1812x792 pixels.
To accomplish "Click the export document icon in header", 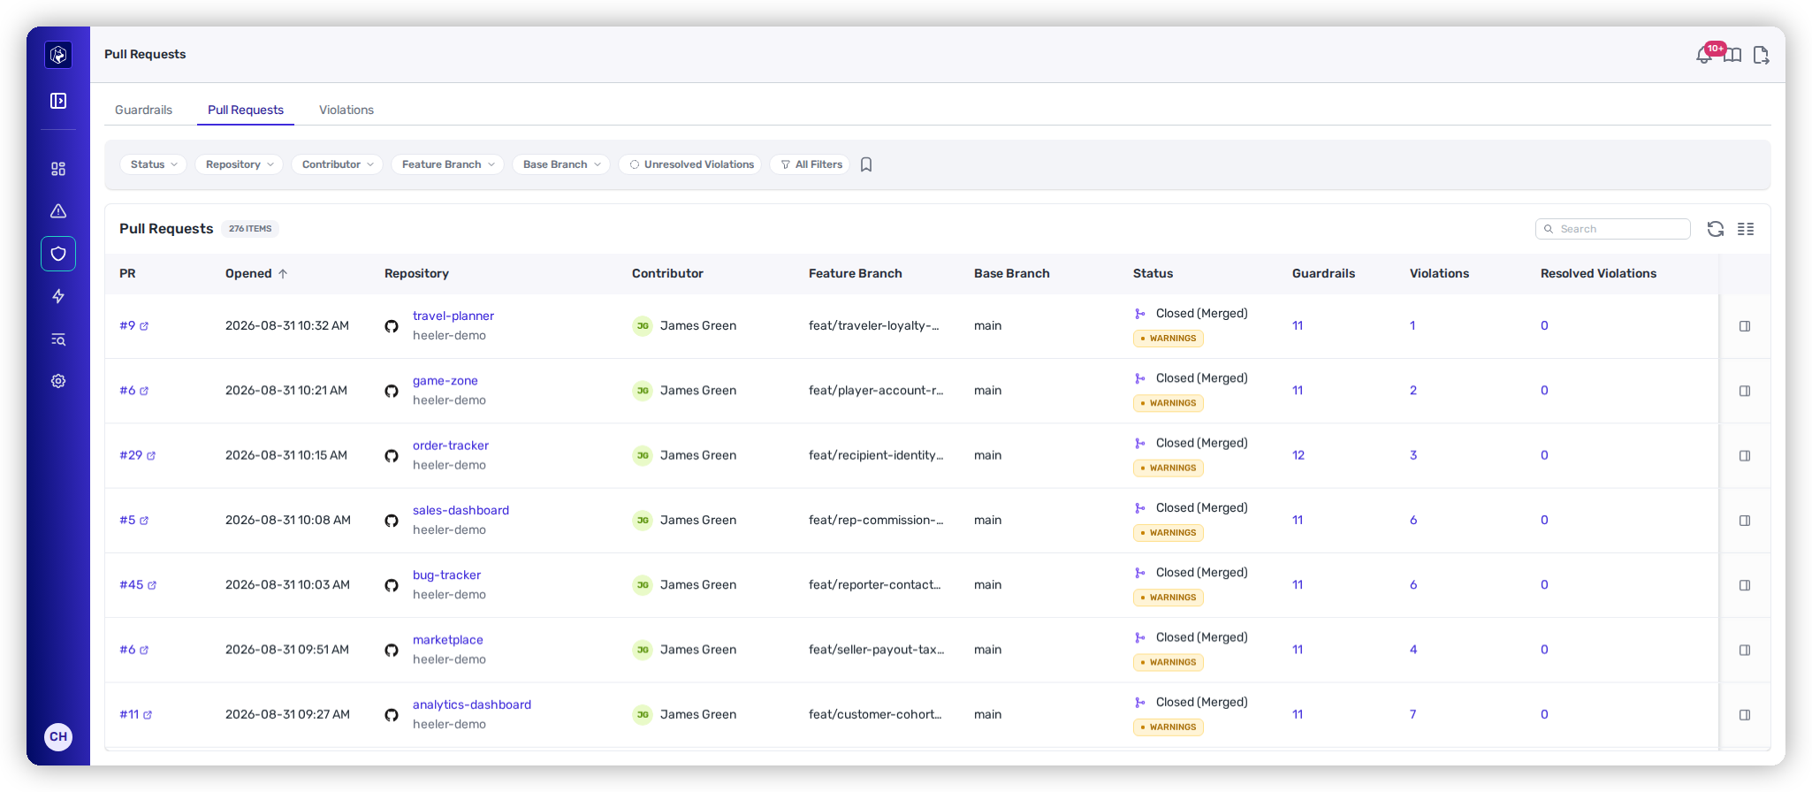I will pyautogui.click(x=1761, y=55).
